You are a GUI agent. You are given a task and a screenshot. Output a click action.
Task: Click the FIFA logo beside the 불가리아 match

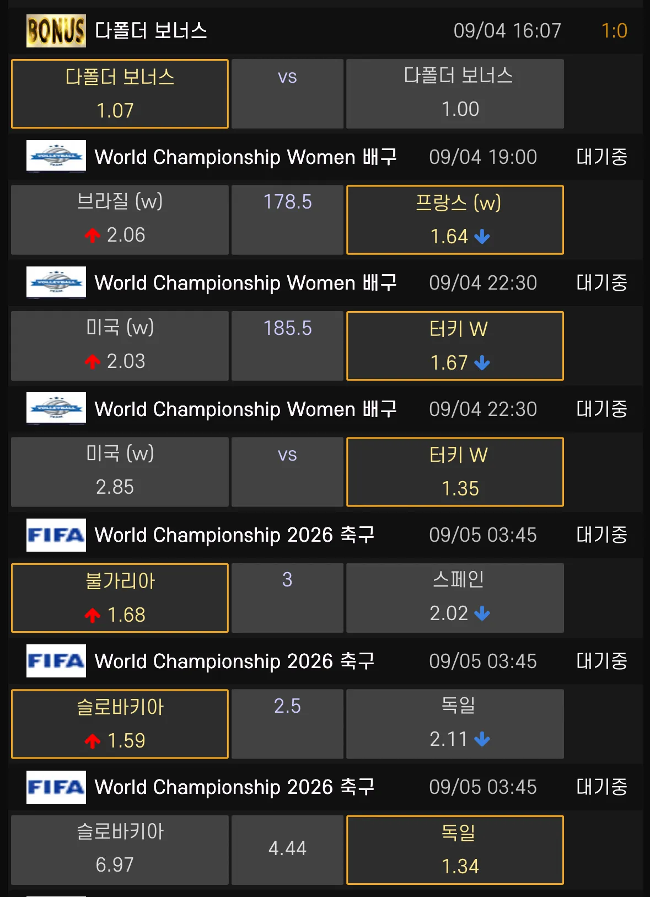click(56, 535)
